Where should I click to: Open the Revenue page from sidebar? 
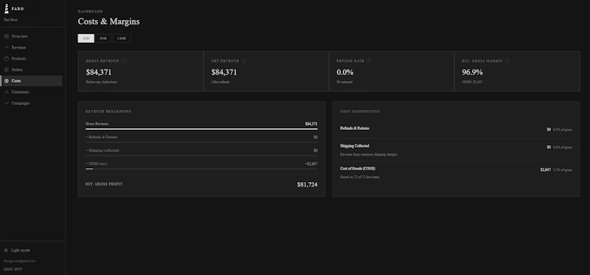[x=32, y=47]
